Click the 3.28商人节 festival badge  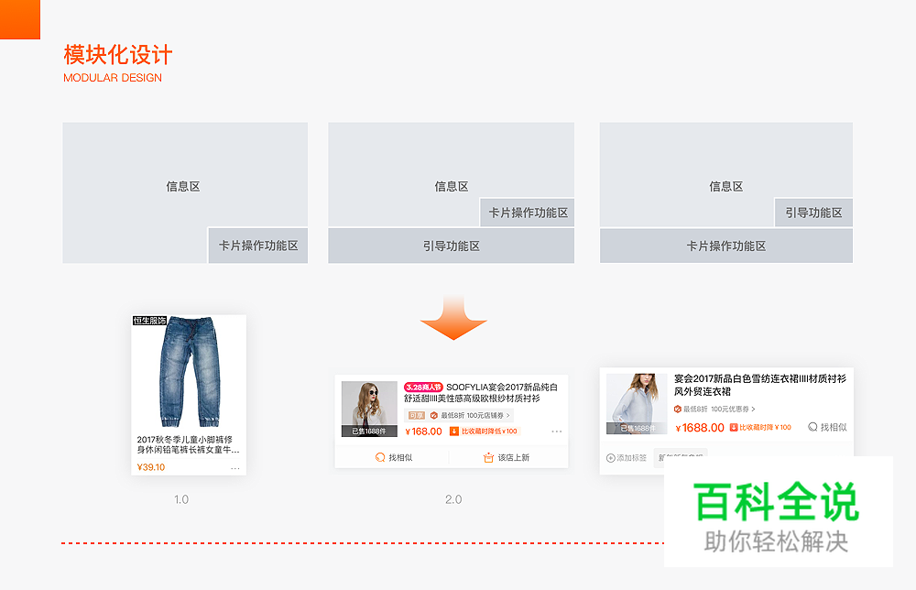coord(423,388)
